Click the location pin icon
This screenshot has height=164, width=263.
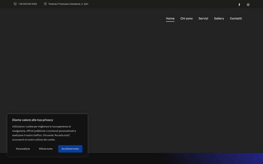[45, 4]
